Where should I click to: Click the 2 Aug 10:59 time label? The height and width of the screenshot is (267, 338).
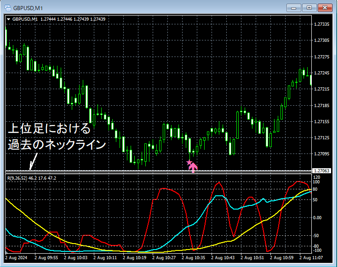282,258
